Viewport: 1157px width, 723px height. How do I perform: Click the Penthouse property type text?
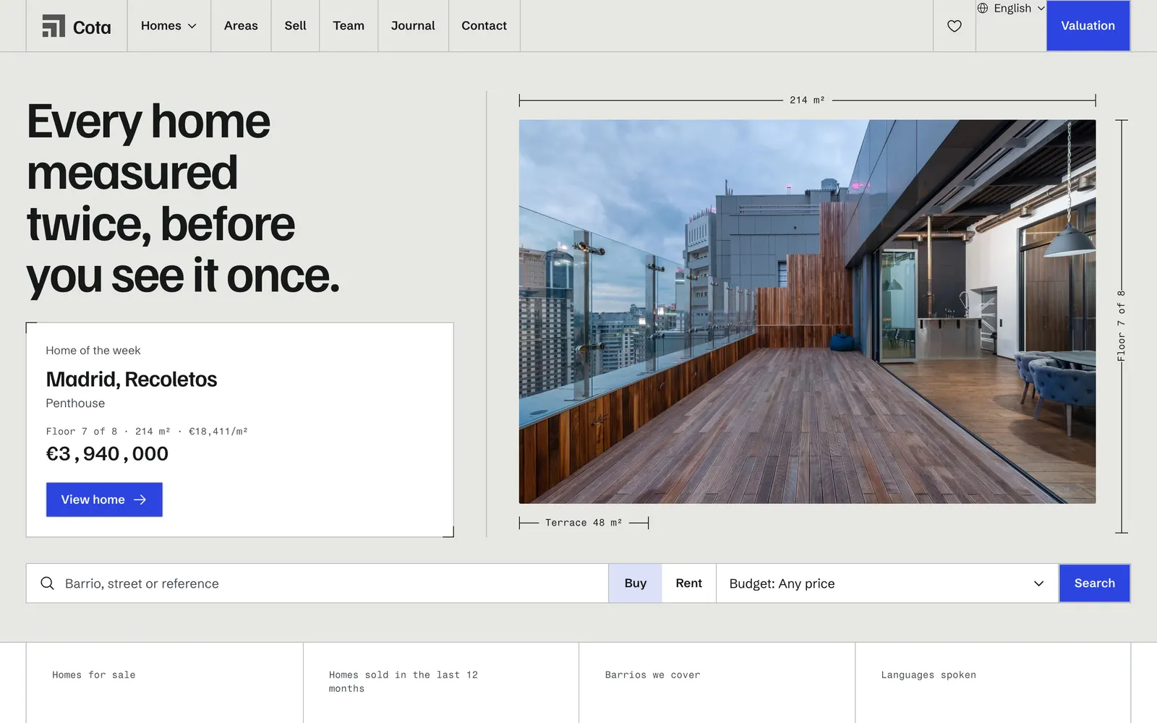[x=75, y=403]
